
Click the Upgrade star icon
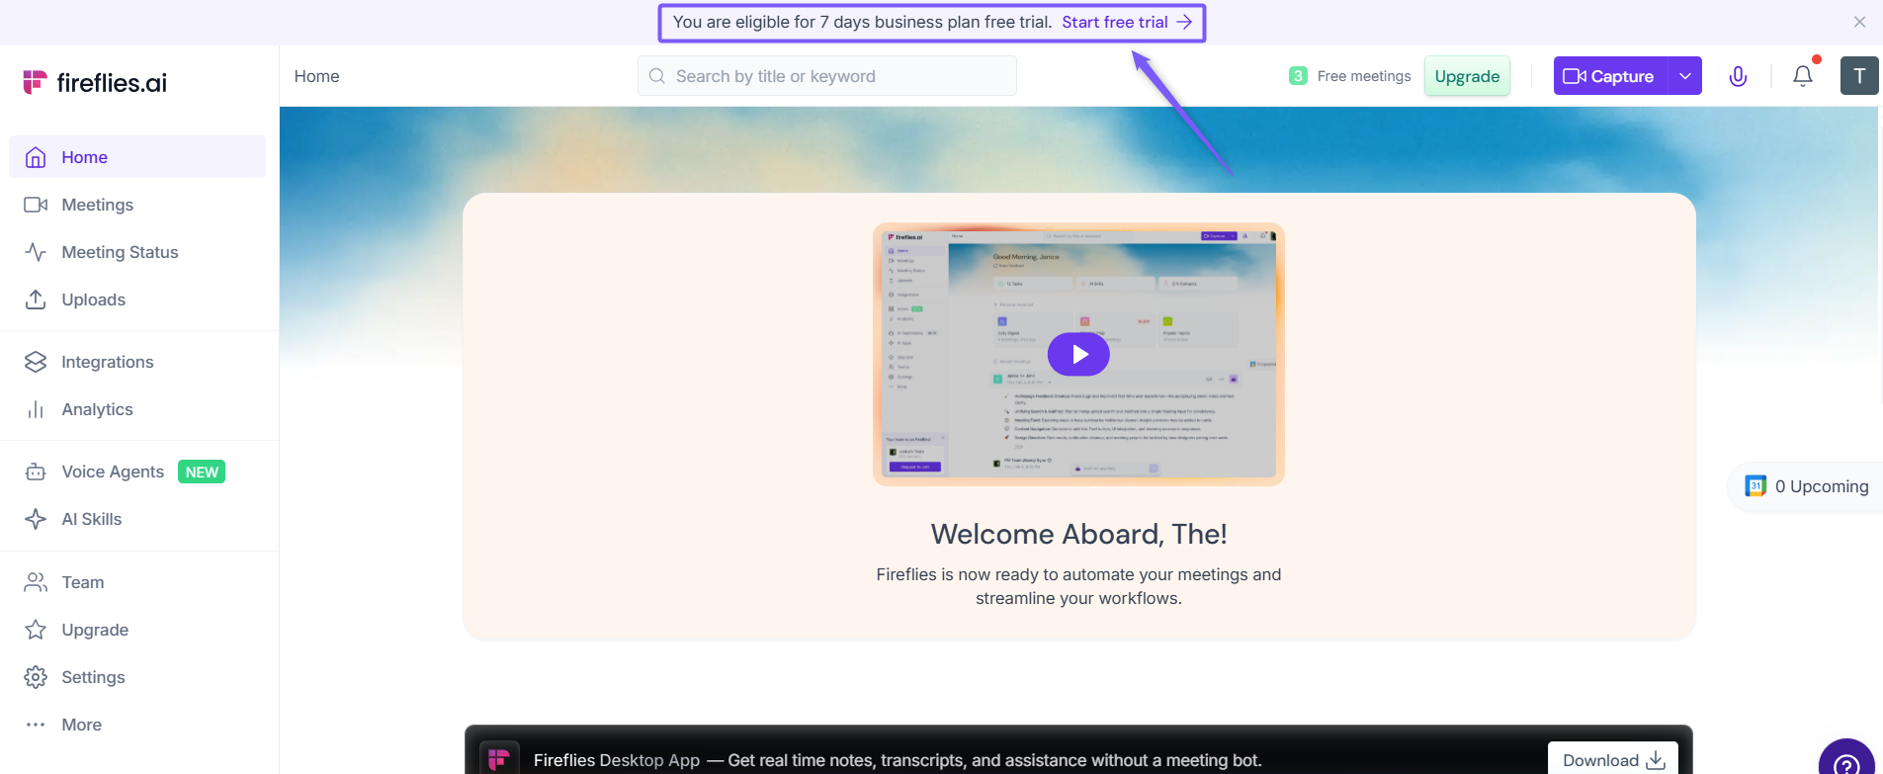(36, 630)
